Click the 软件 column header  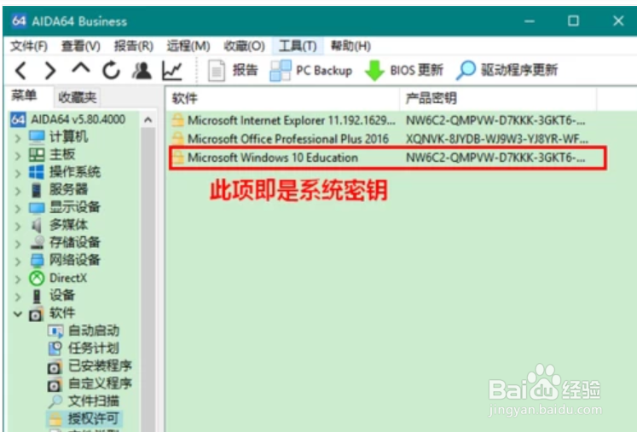point(283,98)
